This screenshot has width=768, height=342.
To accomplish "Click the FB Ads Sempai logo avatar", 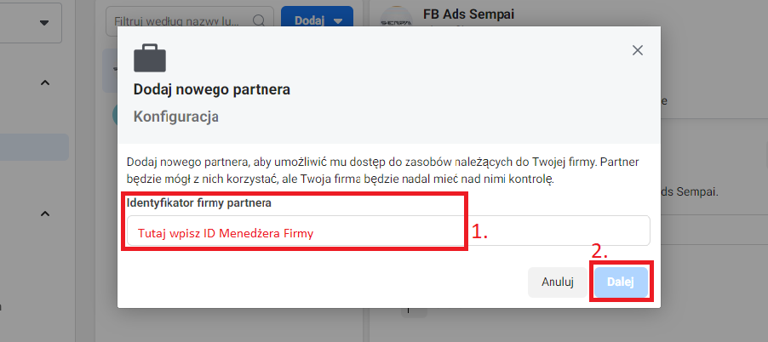I will (396, 17).
